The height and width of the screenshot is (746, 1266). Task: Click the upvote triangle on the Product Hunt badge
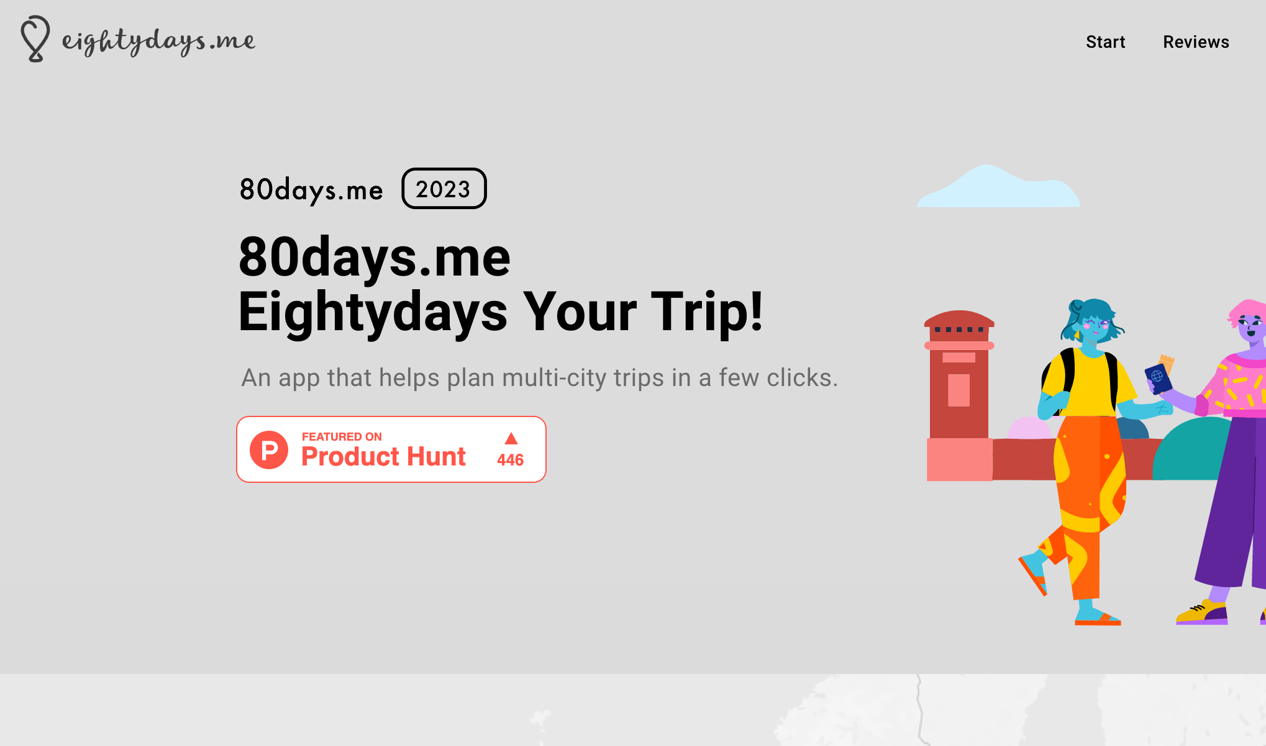[511, 439]
